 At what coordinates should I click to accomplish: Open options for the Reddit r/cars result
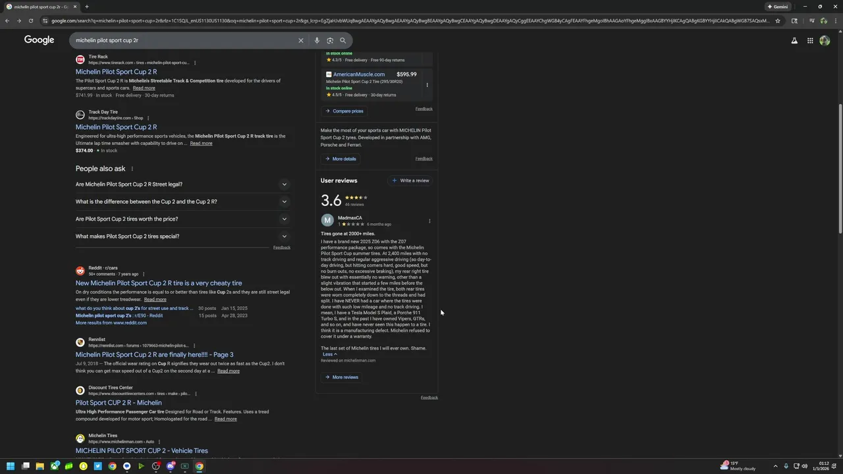tap(144, 275)
